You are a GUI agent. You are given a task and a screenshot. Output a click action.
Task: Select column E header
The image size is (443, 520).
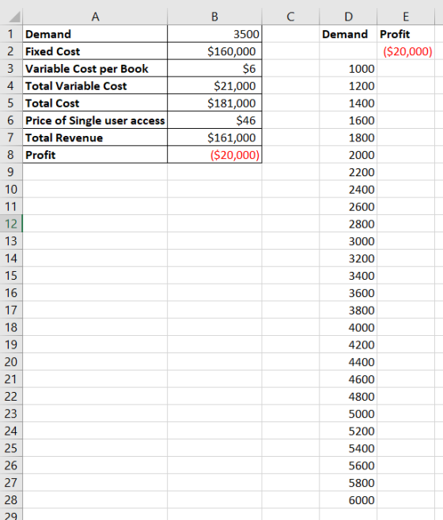click(406, 17)
